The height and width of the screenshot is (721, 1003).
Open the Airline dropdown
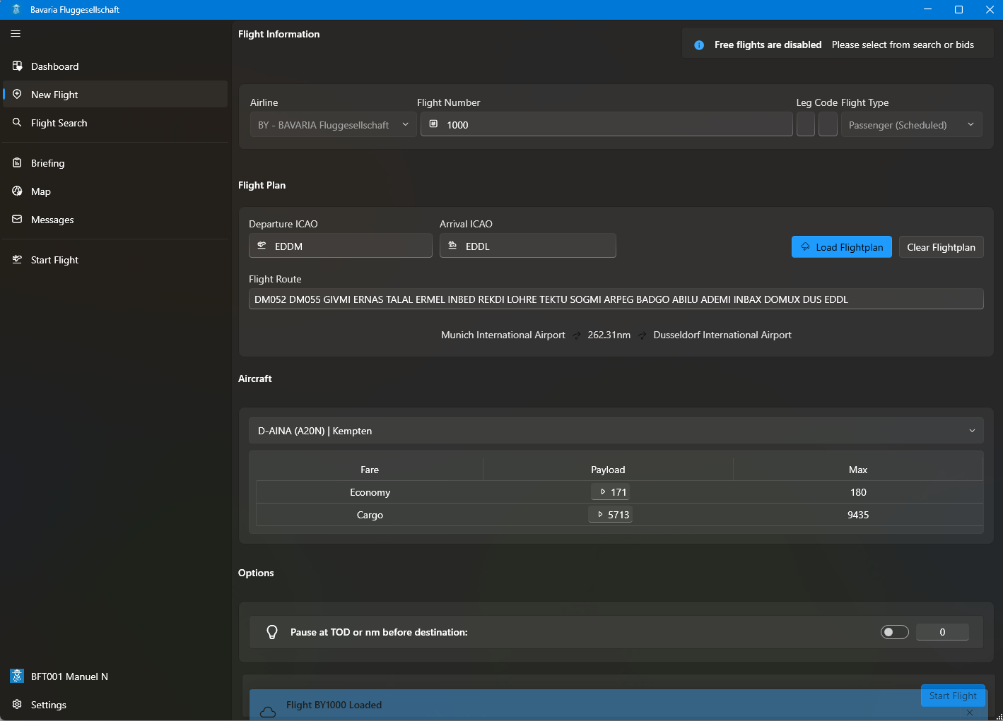(x=333, y=124)
